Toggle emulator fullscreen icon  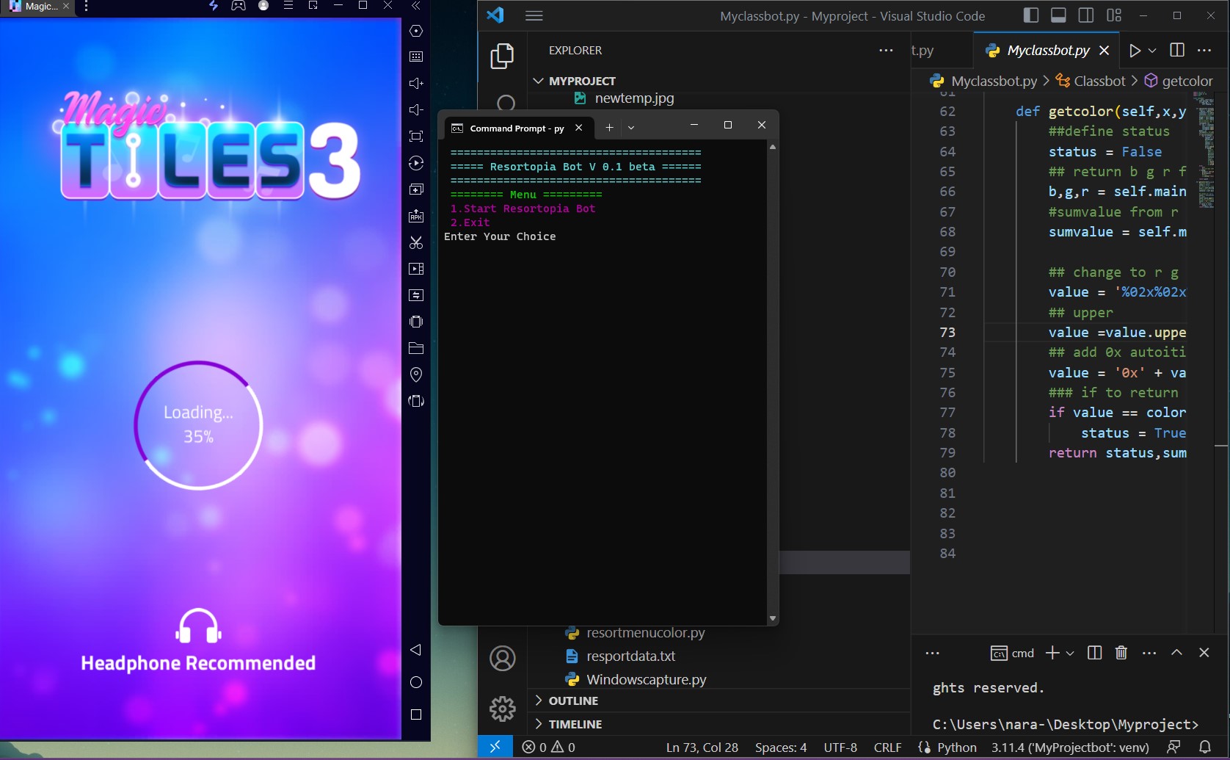(416, 137)
